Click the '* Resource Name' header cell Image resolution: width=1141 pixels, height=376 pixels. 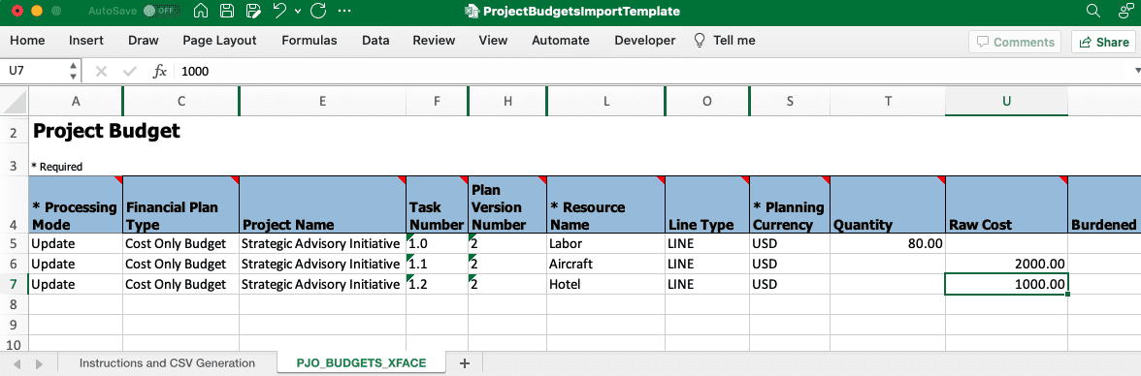[x=606, y=204]
